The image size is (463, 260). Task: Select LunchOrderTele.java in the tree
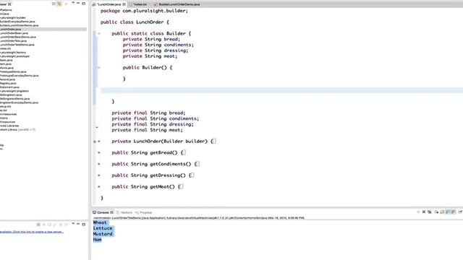[x=13, y=41]
